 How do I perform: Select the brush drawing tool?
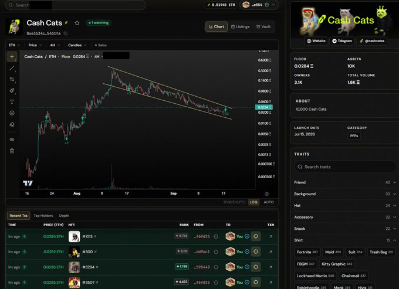click(12, 90)
